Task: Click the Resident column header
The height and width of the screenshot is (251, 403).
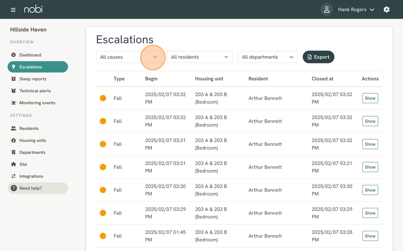Action: pos(258,79)
